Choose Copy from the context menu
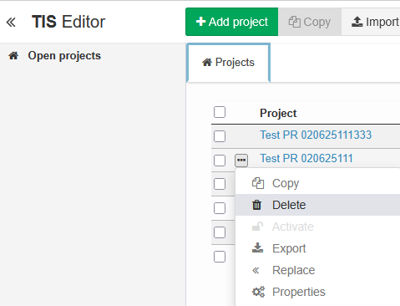This screenshot has width=400, height=306. click(317, 183)
